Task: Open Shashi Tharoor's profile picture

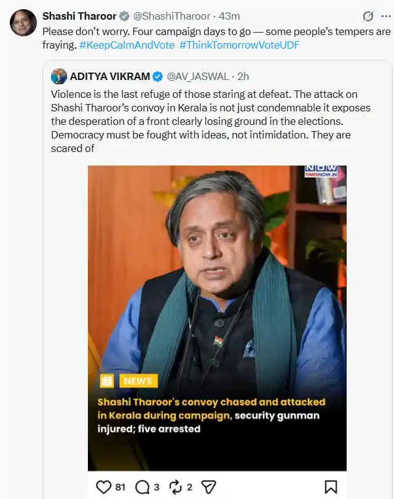Action: coord(23,23)
